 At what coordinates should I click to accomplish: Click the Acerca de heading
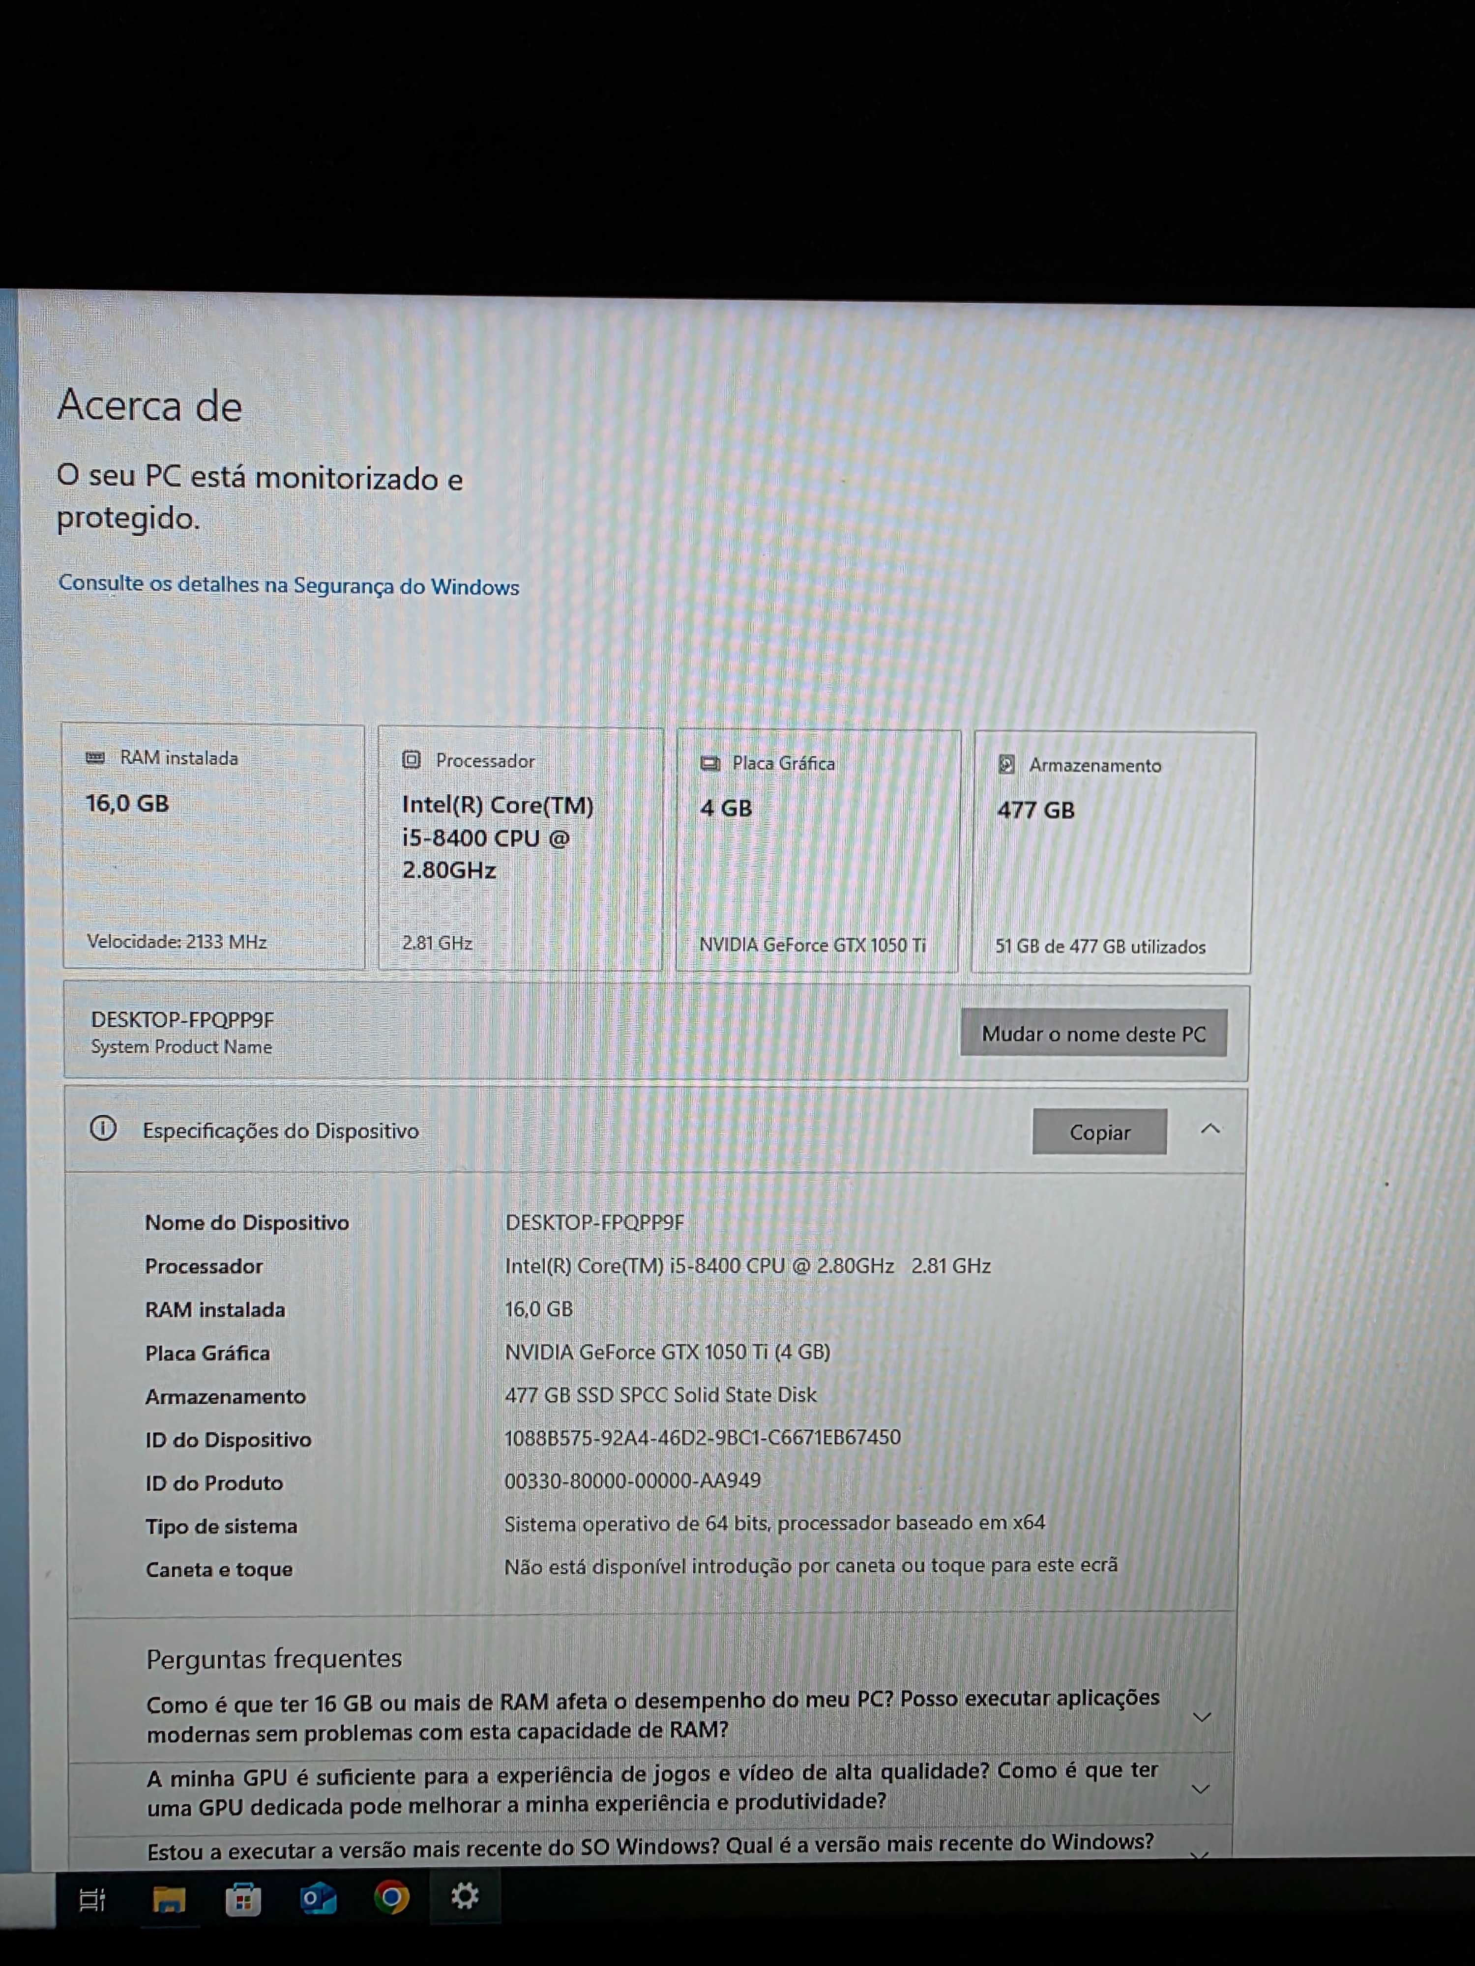[x=149, y=405]
